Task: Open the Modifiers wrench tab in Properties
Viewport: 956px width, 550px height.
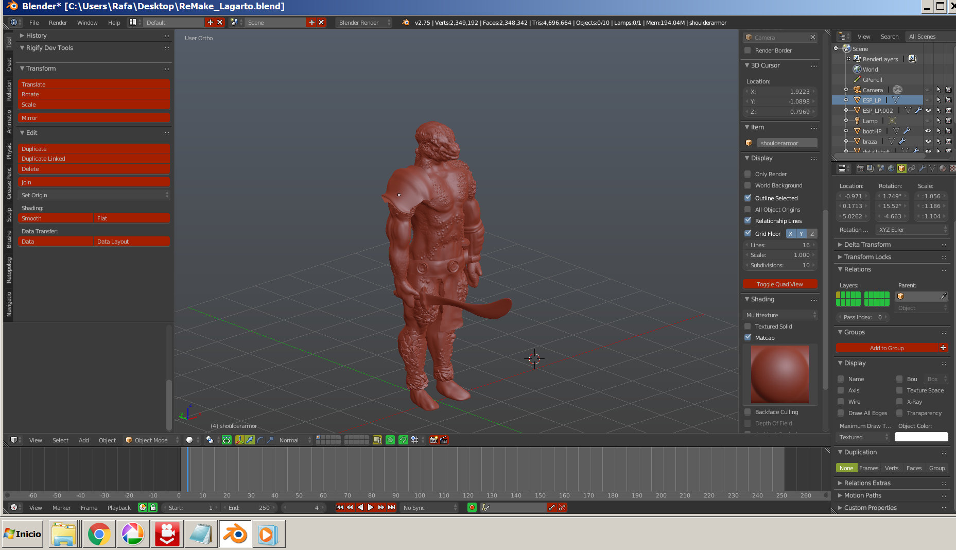Action: (x=922, y=168)
